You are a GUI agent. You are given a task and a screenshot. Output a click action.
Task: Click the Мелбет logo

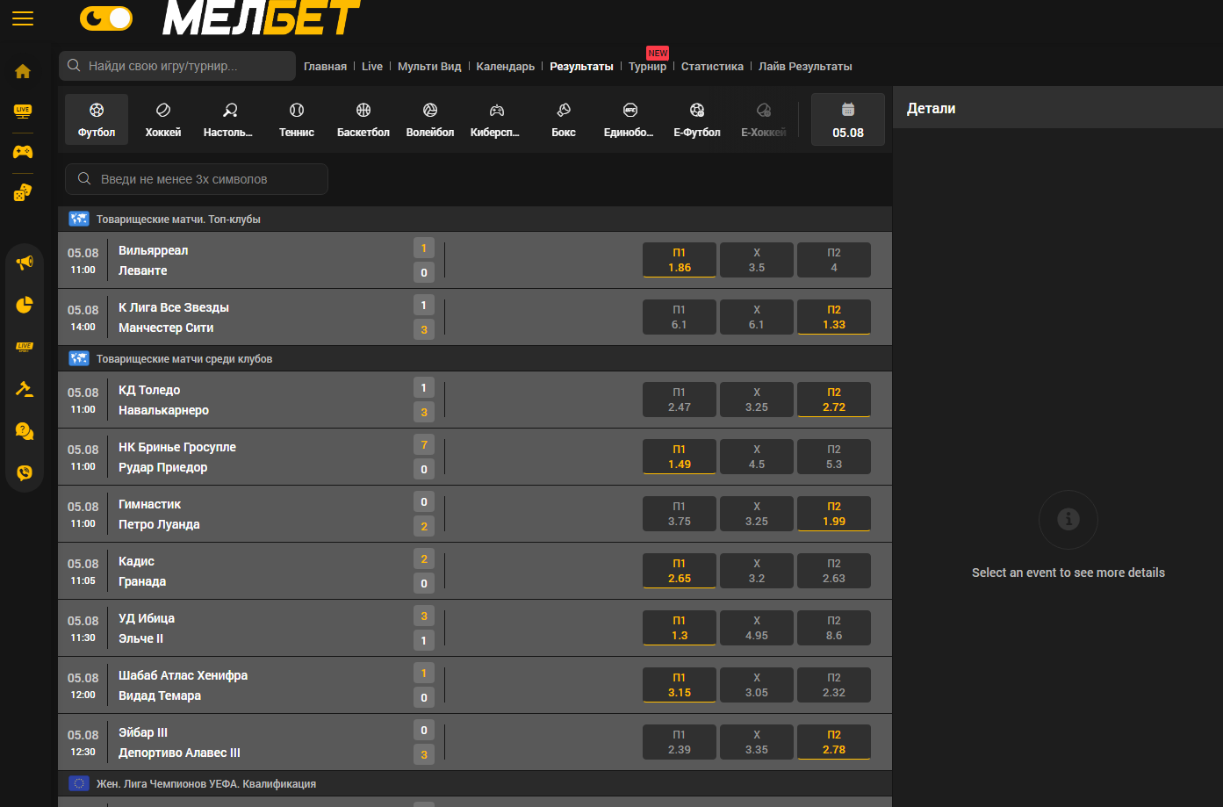262,17
